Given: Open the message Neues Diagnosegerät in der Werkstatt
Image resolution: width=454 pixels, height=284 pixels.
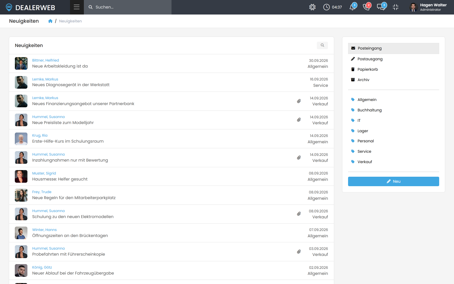Looking at the screenshot, I should pos(71,85).
